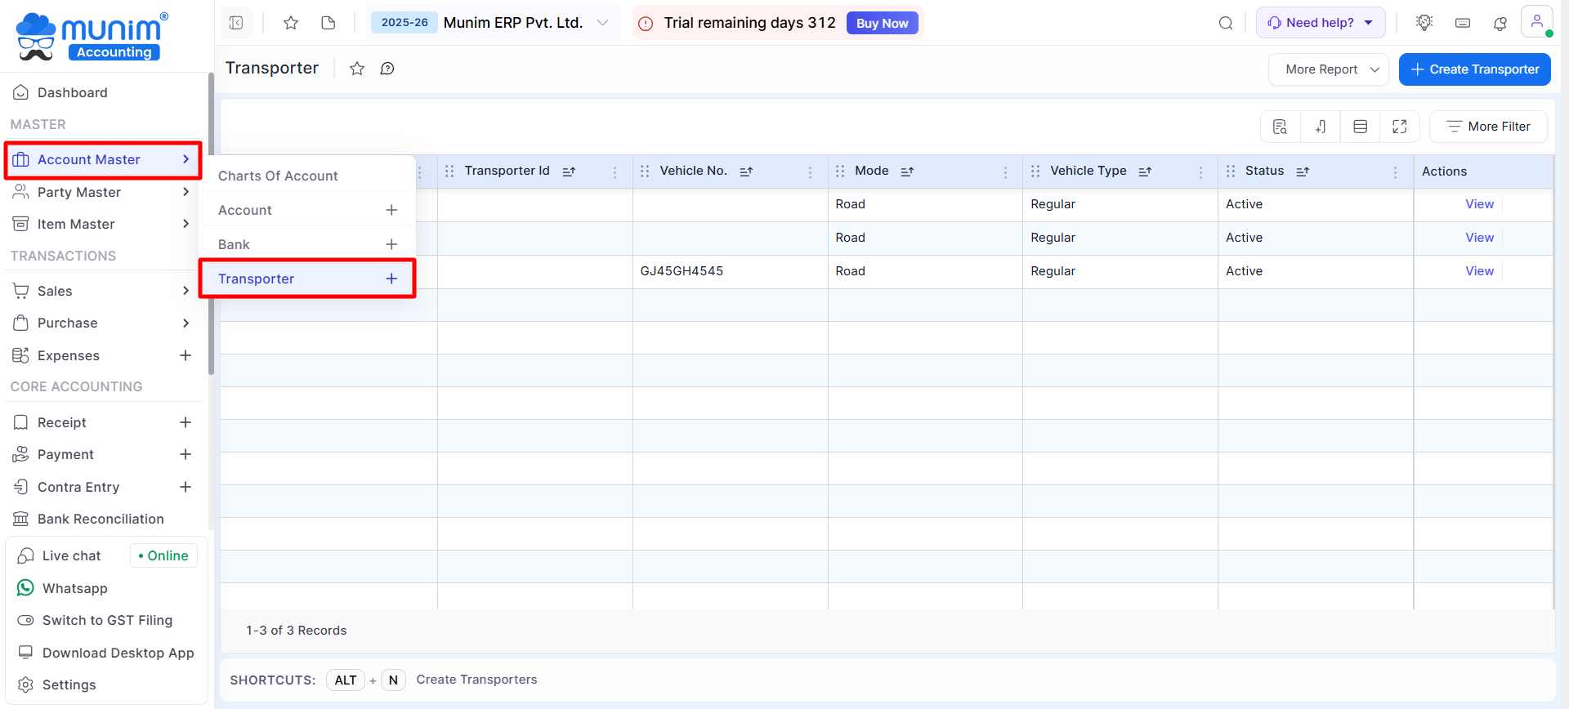The width and height of the screenshot is (1569, 709).
Task: Click the fullscreen expand icon above the table
Action: coord(1400,127)
